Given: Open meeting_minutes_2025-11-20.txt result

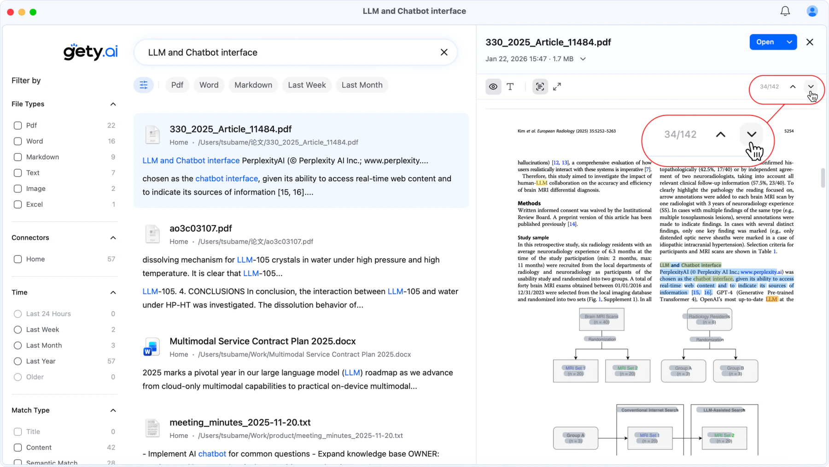Looking at the screenshot, I should click(240, 422).
